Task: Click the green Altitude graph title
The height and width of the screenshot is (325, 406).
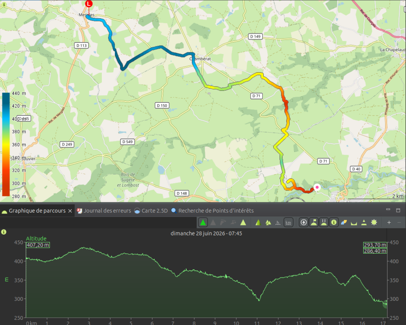Action: click(36, 238)
